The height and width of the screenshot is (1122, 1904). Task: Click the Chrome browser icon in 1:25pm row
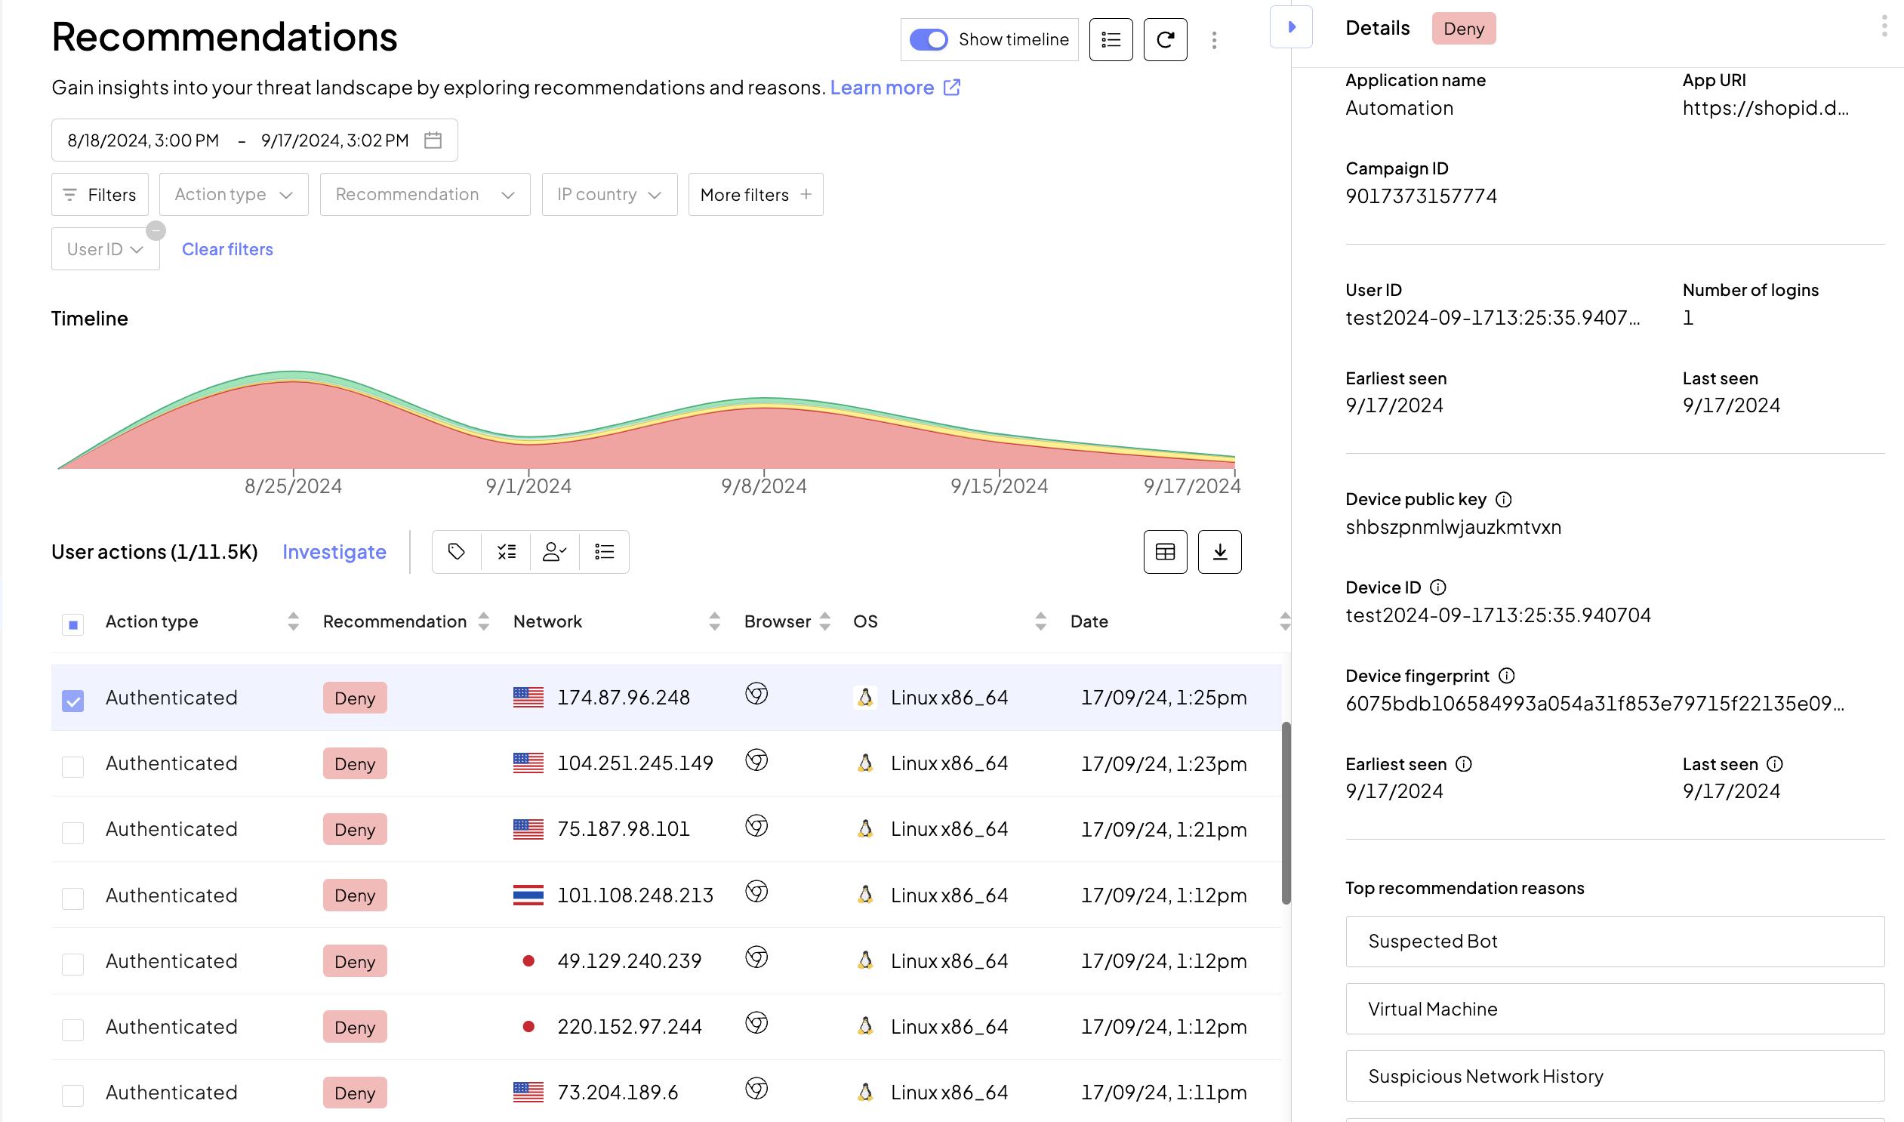[x=756, y=693]
